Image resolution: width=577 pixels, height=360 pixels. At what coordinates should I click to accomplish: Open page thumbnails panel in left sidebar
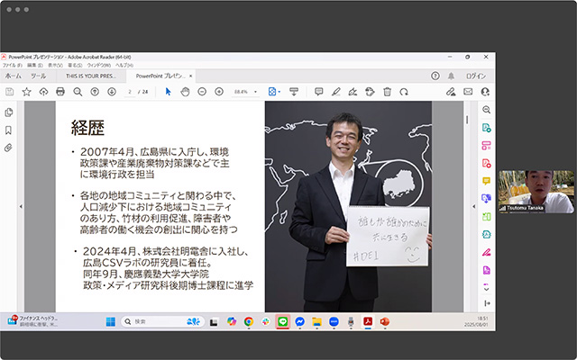coord(8,112)
